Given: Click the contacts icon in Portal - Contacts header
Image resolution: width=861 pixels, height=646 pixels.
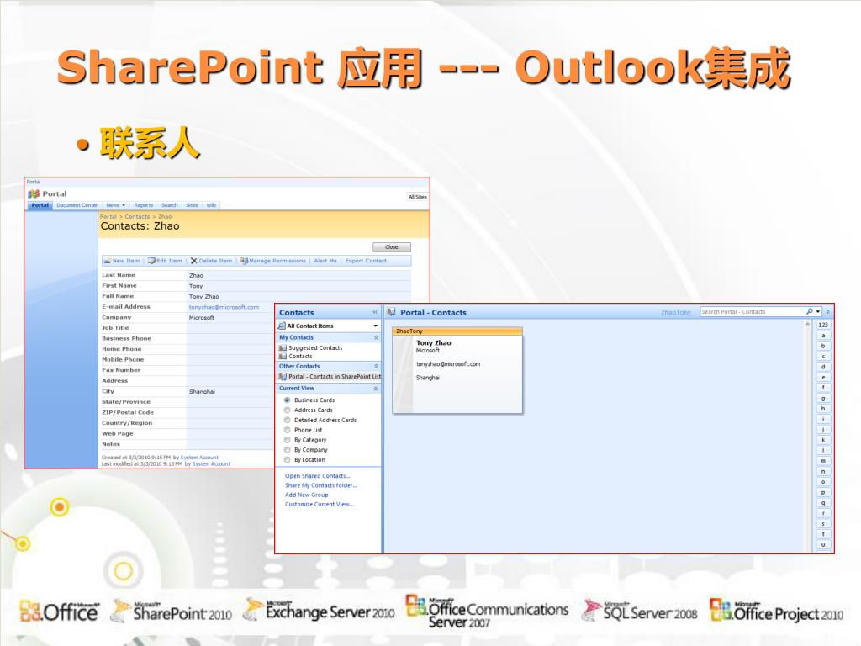Looking at the screenshot, I should tap(391, 312).
